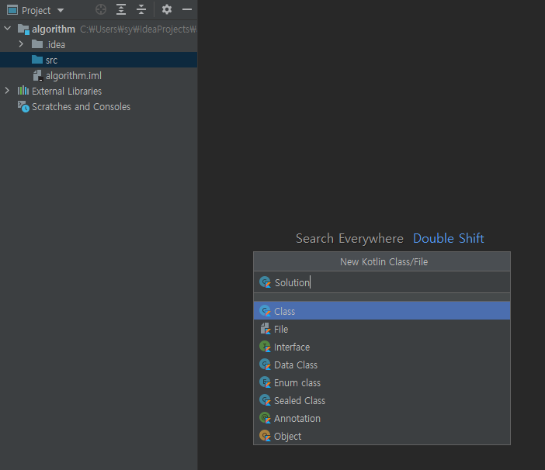Choose Data Class in the Kotlin type list

[x=382, y=365]
